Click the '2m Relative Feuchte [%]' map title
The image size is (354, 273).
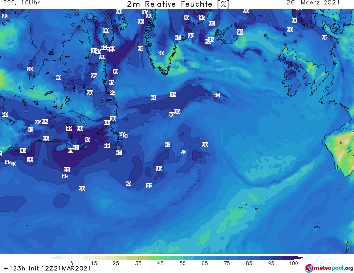point(178,4)
